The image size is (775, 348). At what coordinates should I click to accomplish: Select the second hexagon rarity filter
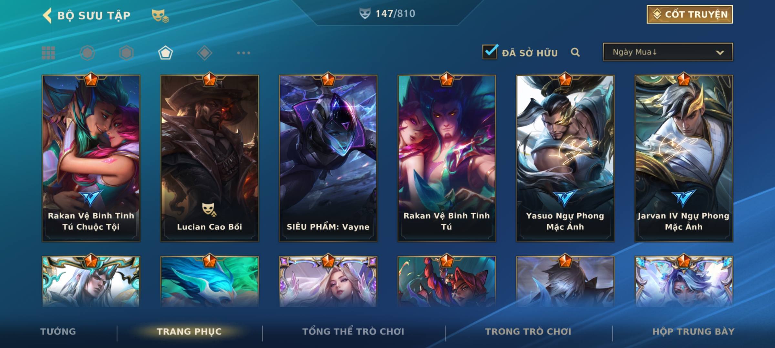(x=126, y=53)
